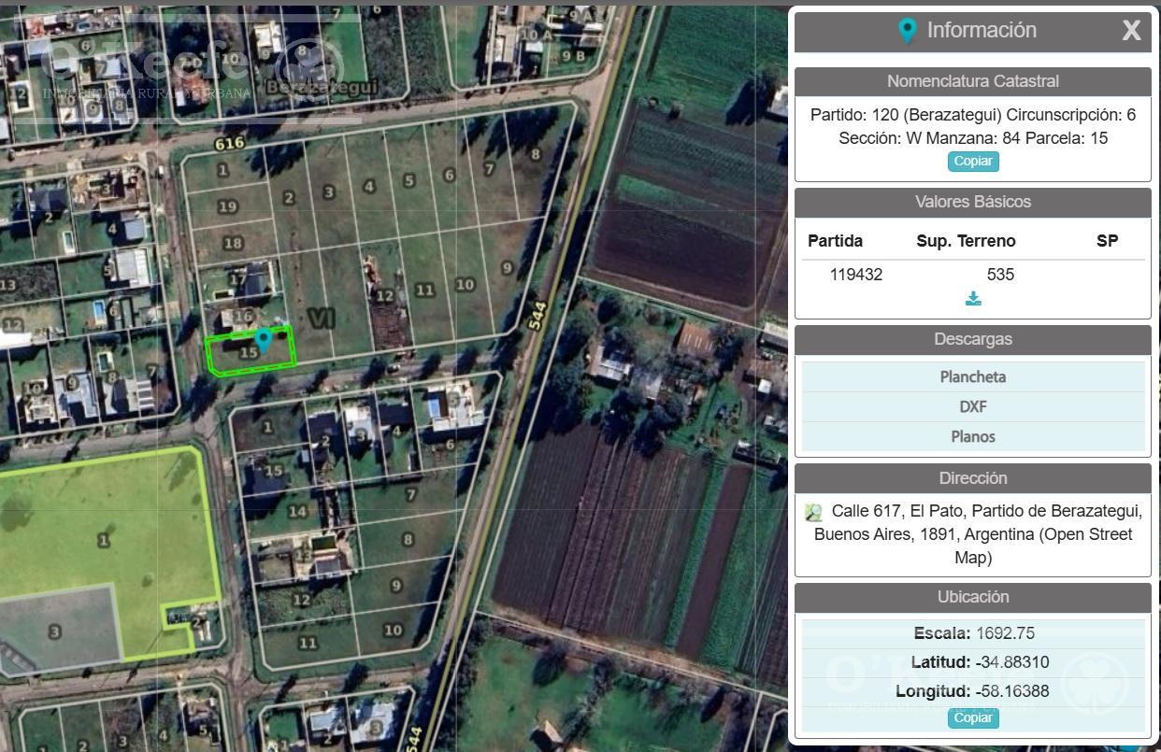The width and height of the screenshot is (1161, 752).
Task: Click the Valores Básicos section header
Action: click(x=973, y=202)
